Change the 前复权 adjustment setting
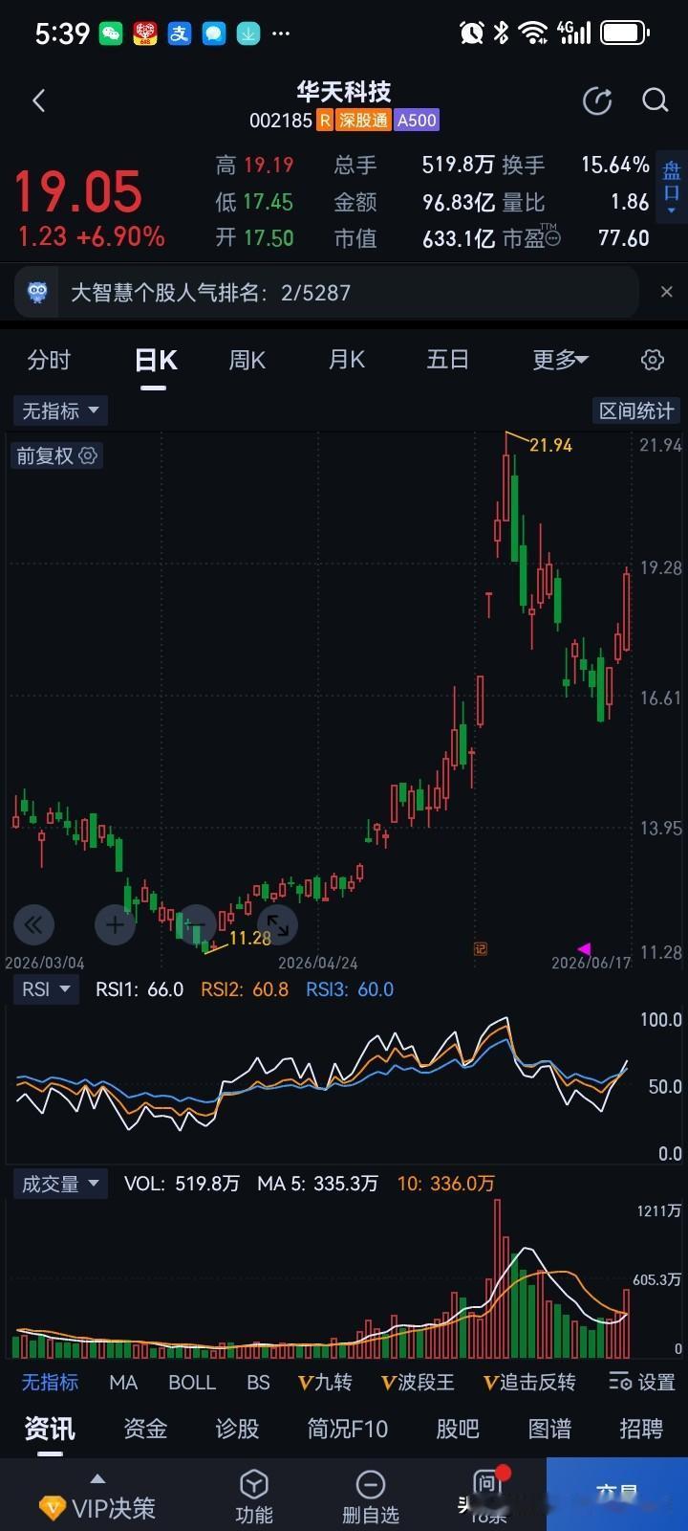The image size is (688, 1531). tap(56, 455)
